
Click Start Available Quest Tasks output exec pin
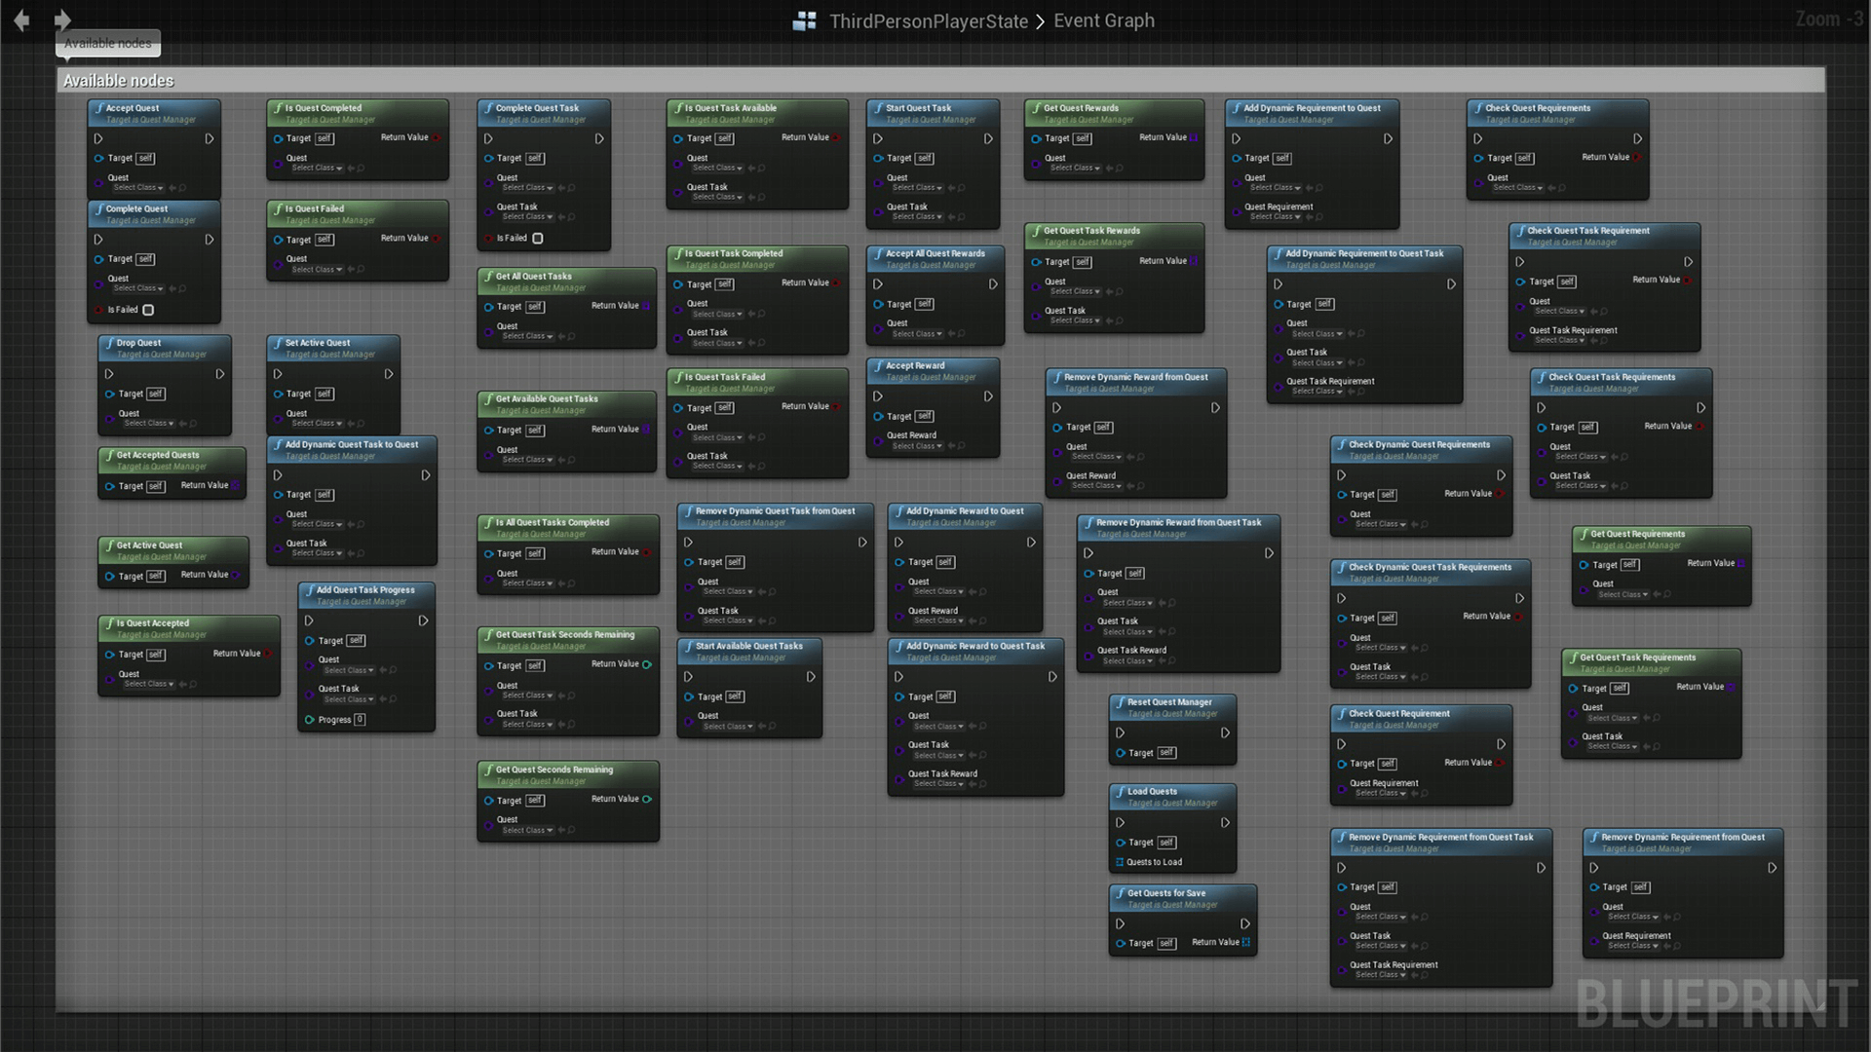click(811, 676)
